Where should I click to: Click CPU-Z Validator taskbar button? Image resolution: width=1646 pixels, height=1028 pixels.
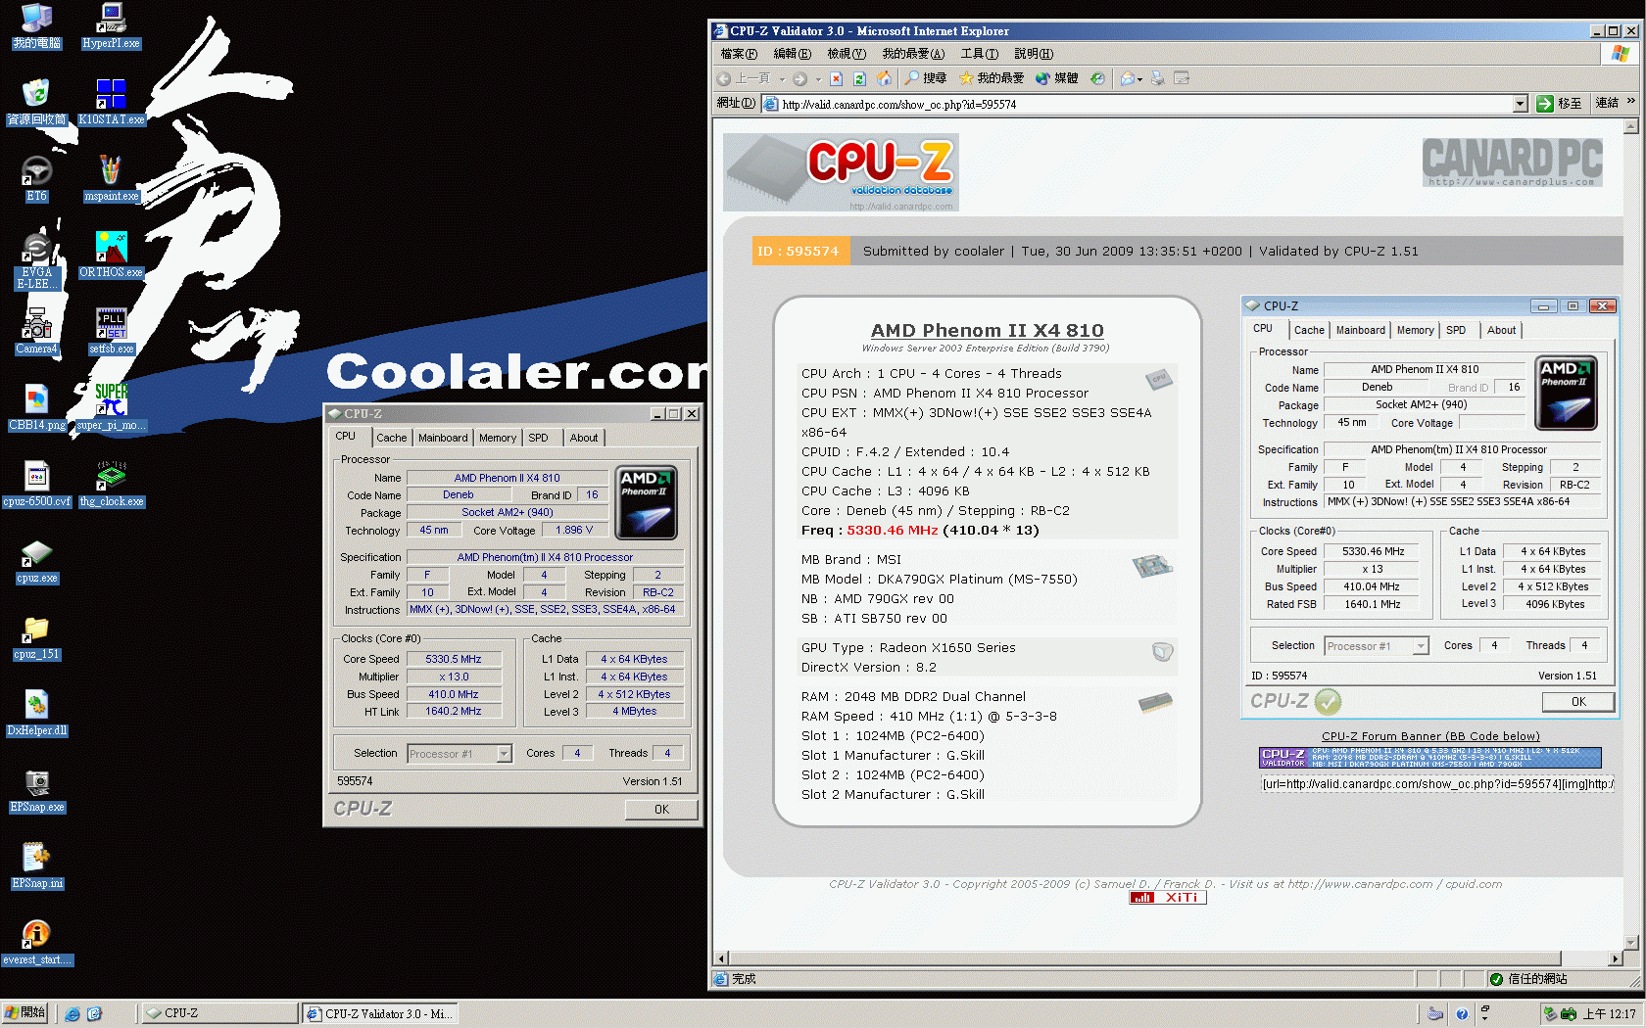tap(379, 1013)
